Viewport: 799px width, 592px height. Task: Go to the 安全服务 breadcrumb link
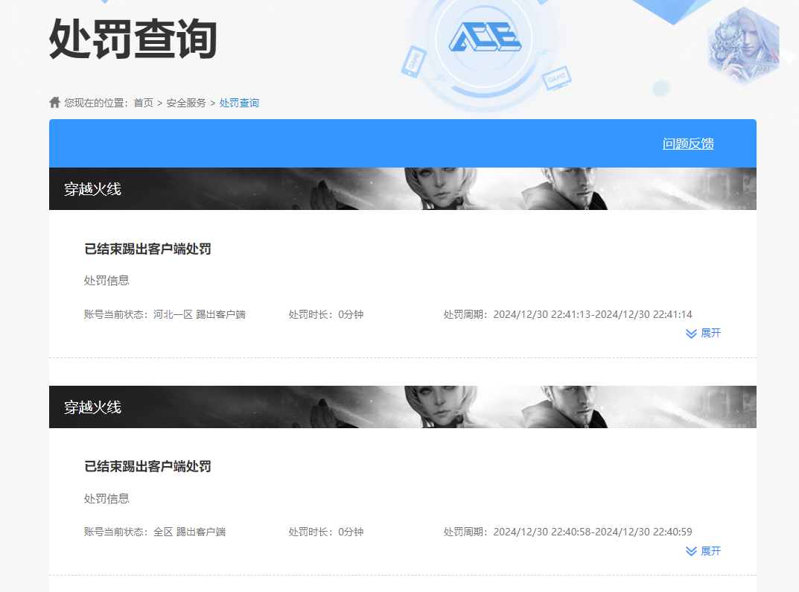[186, 103]
